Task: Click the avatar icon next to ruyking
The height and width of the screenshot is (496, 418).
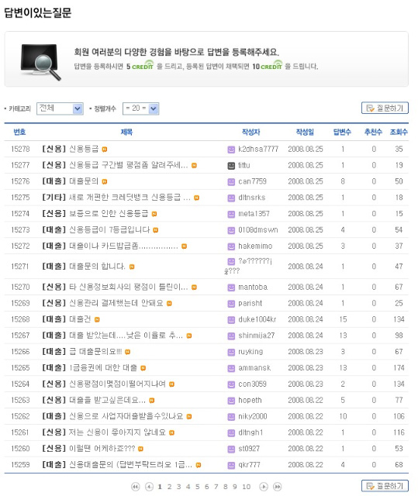Action: [231, 352]
